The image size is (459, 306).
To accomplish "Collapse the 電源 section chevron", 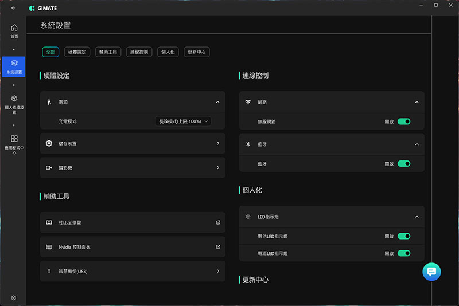I will [218, 102].
